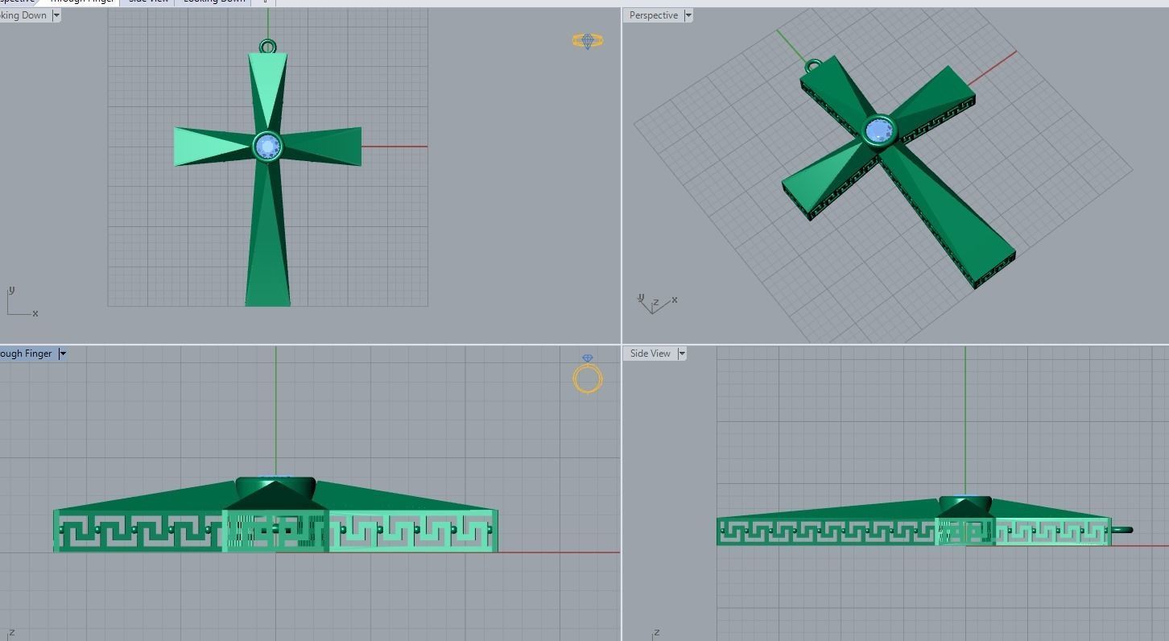Click the Perspective viewport title label
The width and height of the screenshot is (1169, 641).
(x=653, y=15)
